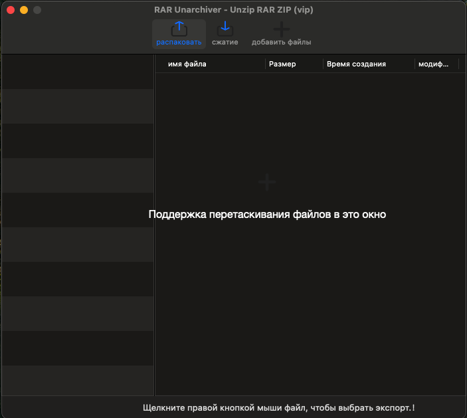Sort by имя файла column header
Image resolution: width=467 pixels, height=418 pixels.
point(187,64)
